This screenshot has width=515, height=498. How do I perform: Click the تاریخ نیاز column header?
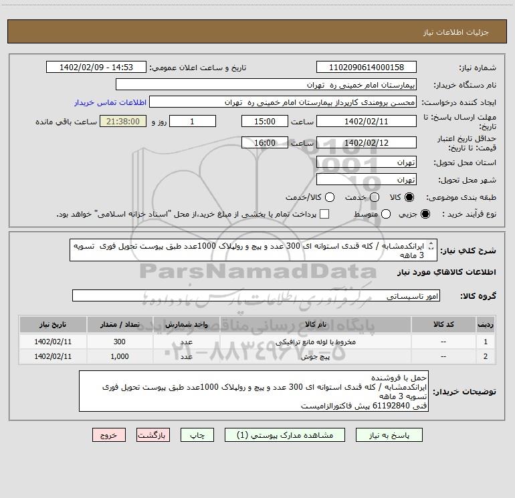[x=53, y=324]
